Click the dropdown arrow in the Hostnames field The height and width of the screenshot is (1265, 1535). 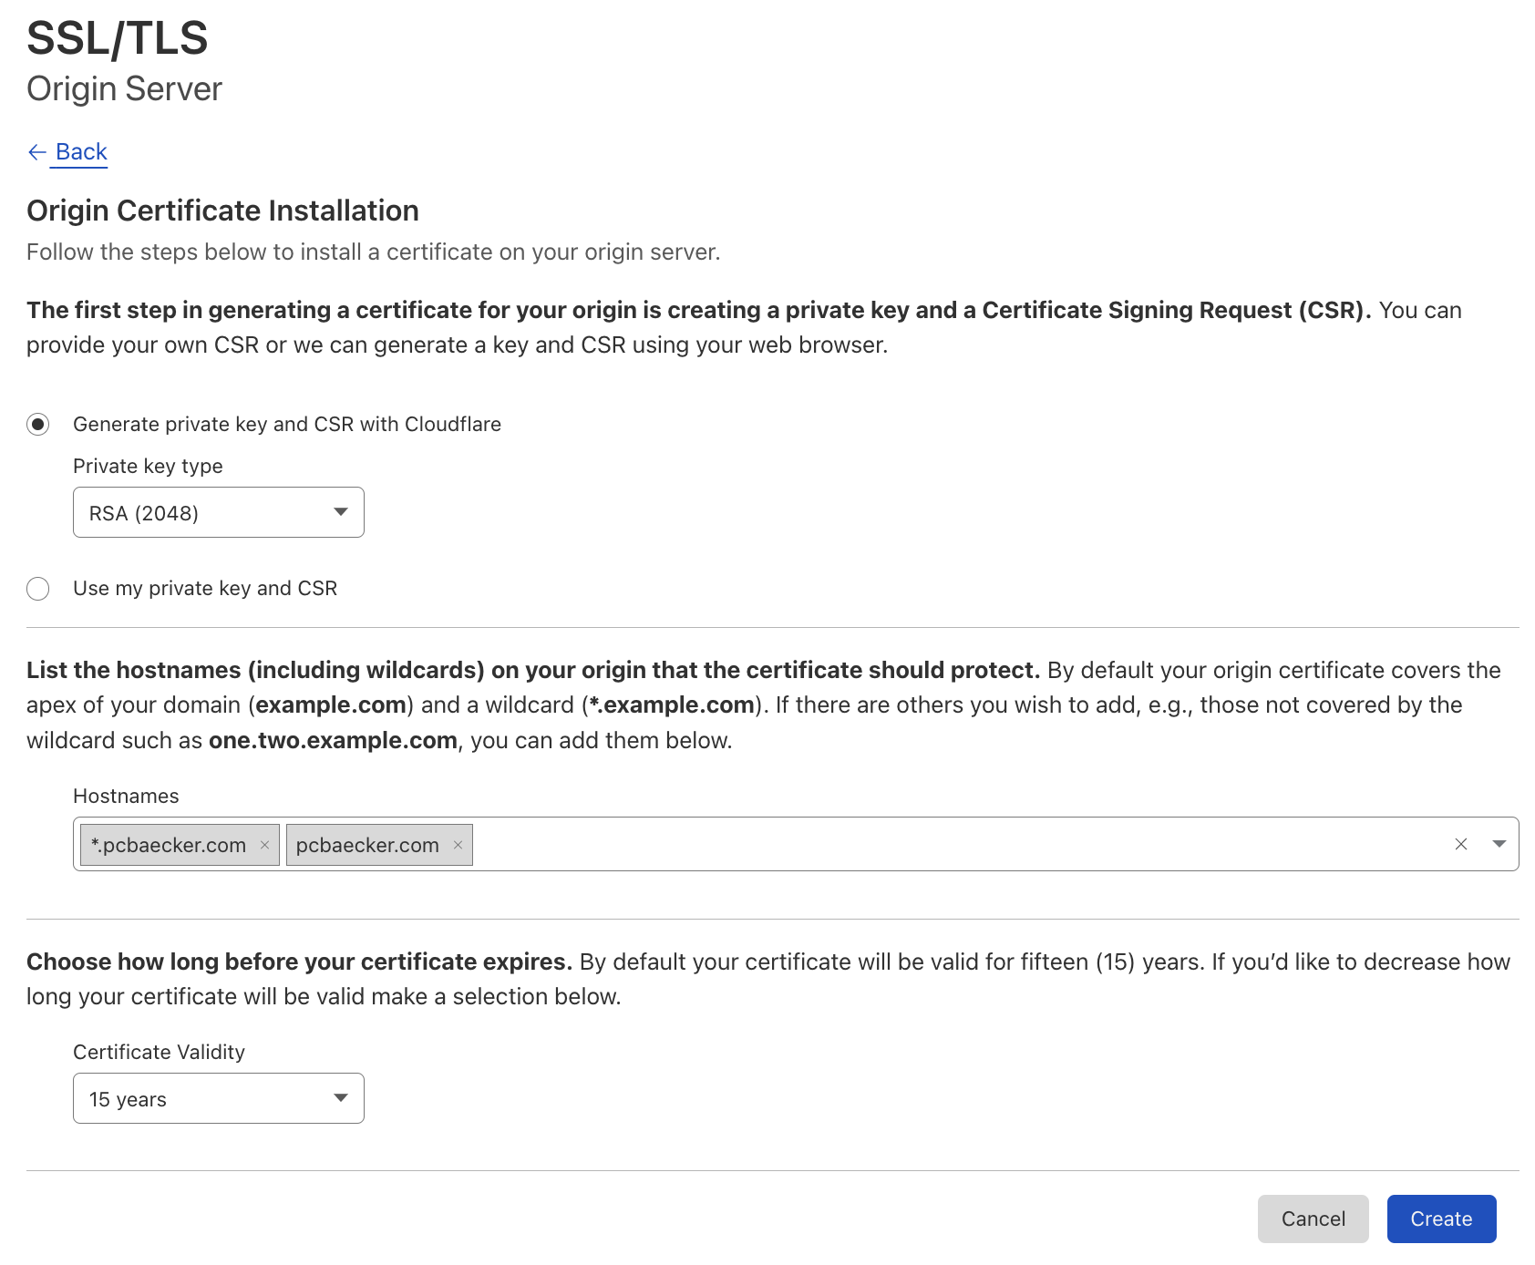click(x=1499, y=844)
